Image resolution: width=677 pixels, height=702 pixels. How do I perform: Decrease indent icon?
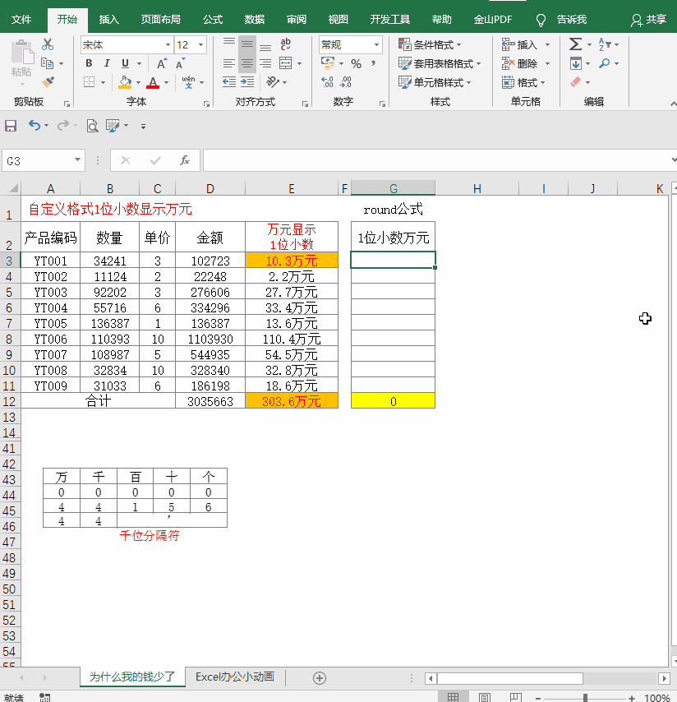229,82
